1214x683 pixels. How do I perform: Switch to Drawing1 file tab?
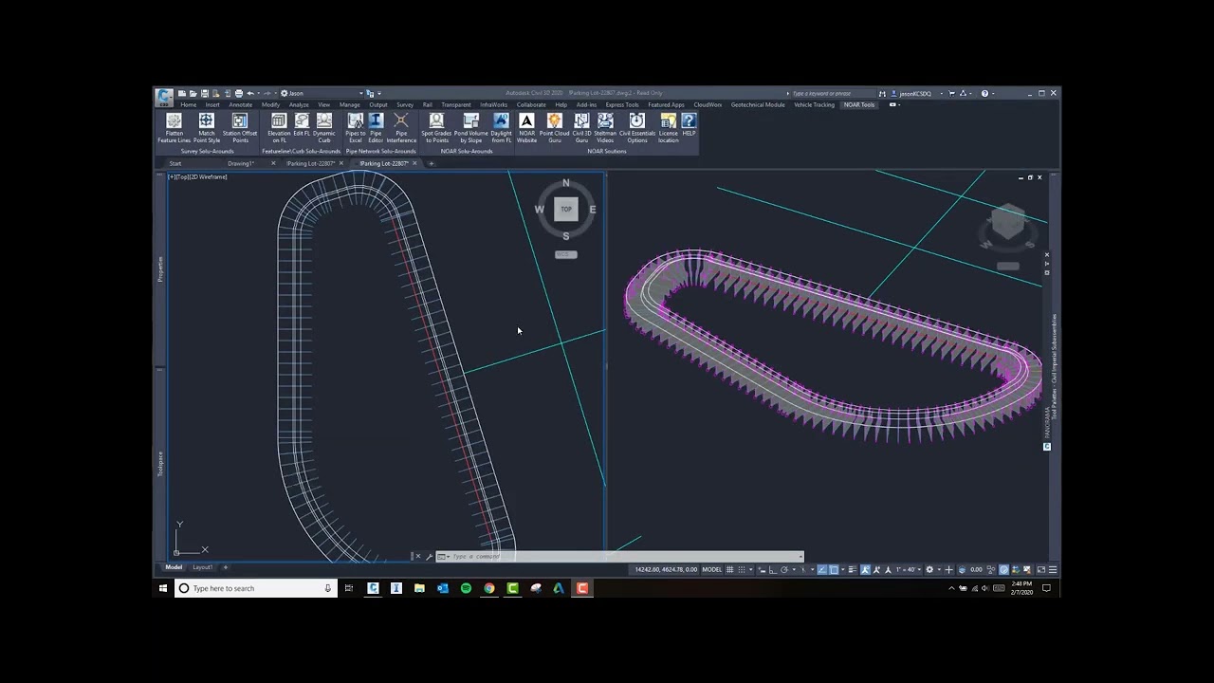[241, 163]
